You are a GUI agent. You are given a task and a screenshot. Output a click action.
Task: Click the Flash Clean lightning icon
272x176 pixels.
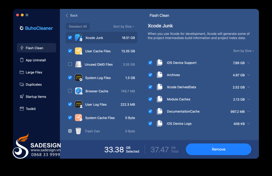[x=22, y=48]
